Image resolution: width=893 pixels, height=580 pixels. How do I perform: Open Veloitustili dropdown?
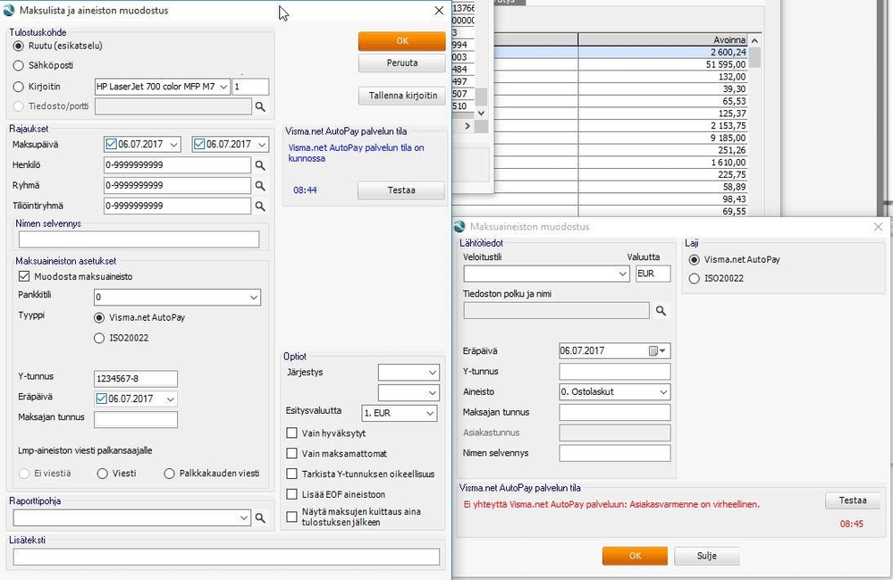coord(622,273)
